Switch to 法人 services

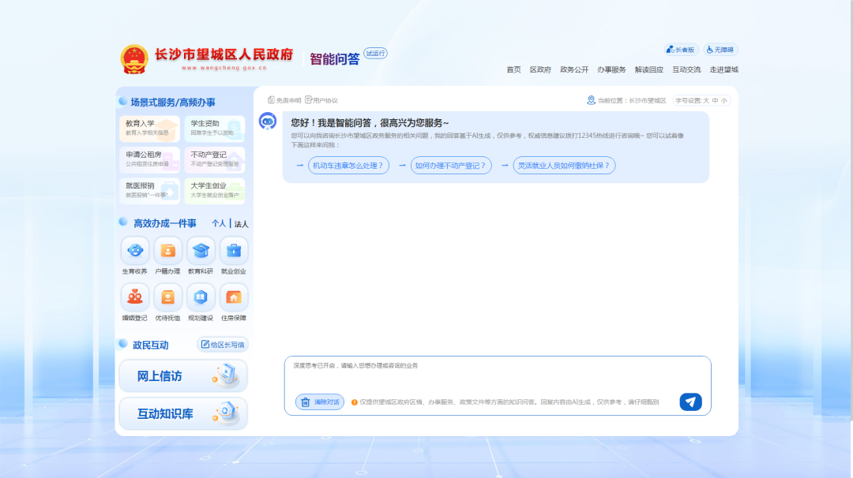[x=241, y=224]
